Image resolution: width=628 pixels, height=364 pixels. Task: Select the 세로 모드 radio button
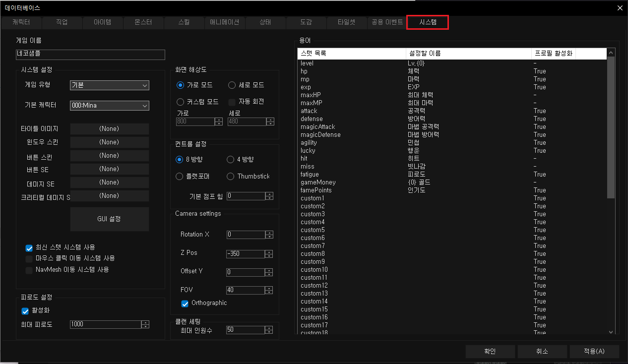(x=232, y=85)
